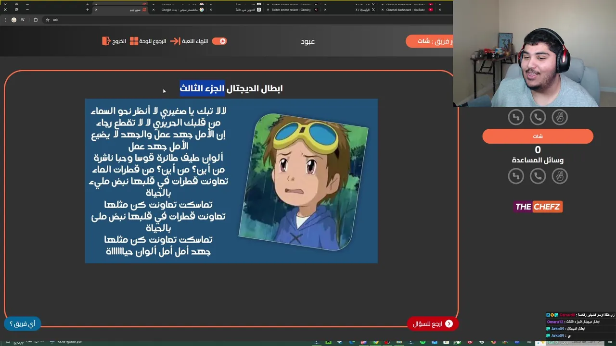Image resolution: width=616 pixels, height=346 pixels.
Task: Click the crying Digimon character image
Action: coord(304,182)
